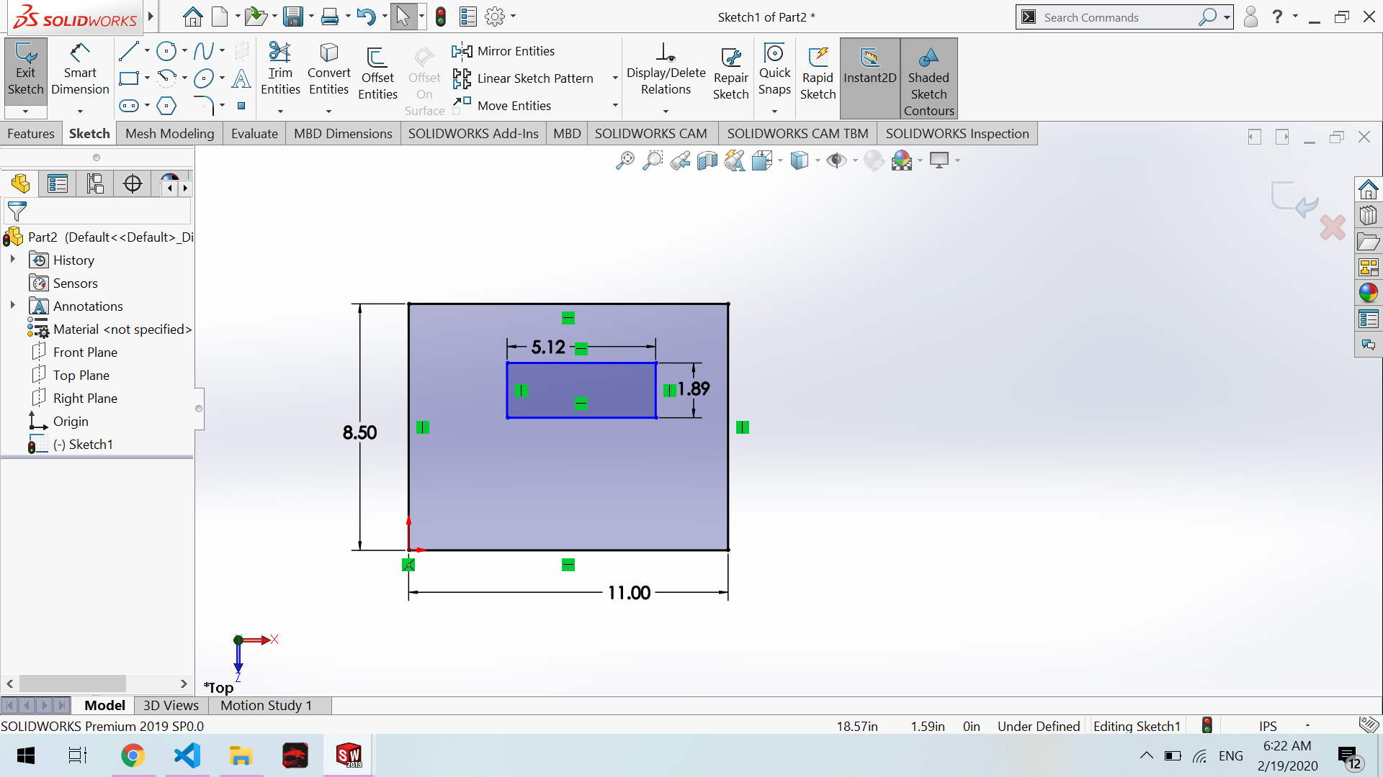Open the Display/Delete Relations dropdown arrow
1383x777 pixels.
tap(666, 111)
